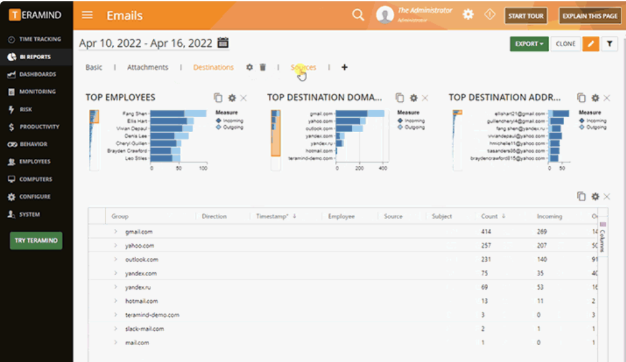Open the hamburger navigation menu
Screen dimensions: 626x362
[x=87, y=15]
